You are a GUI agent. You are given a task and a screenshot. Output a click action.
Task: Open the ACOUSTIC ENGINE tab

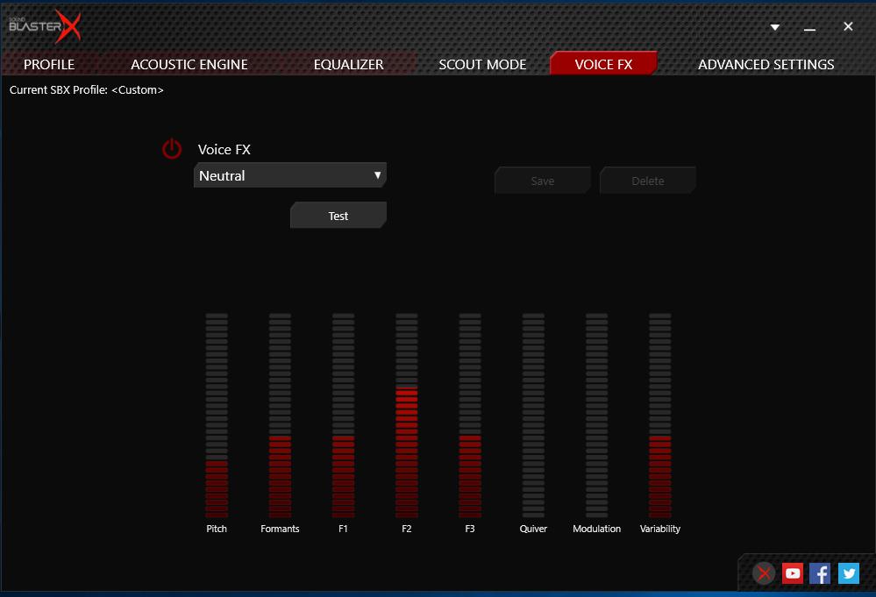tap(189, 64)
